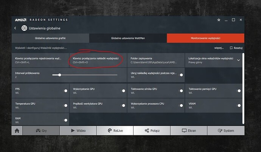Image resolution: width=261 pixels, height=152 pixels.
Task: Click the AMD logo in title bar
Action: tap(21, 20)
